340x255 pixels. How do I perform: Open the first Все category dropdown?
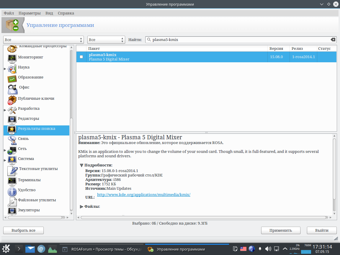(43, 40)
